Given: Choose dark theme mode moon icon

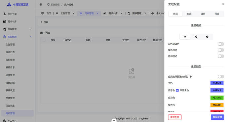Looking at the screenshot, I should tap(196, 37).
